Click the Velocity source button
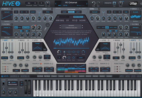 pos(61,76)
